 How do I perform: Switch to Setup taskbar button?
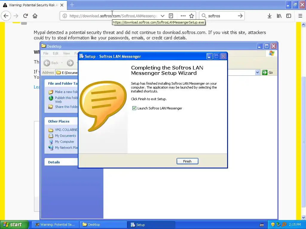(151, 225)
